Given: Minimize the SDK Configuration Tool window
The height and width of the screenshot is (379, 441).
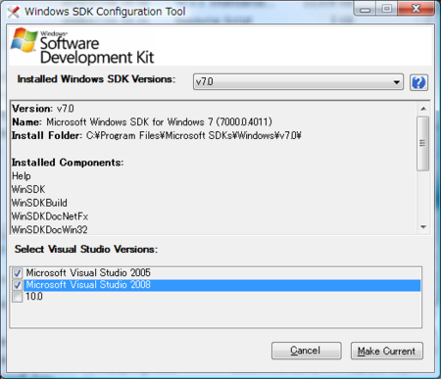Looking at the screenshot, I should coord(366,9).
